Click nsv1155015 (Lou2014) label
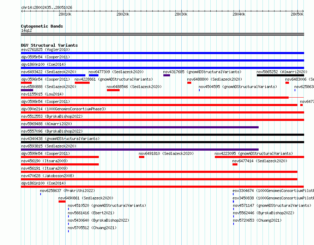314x245 pixels. (x=42, y=94)
